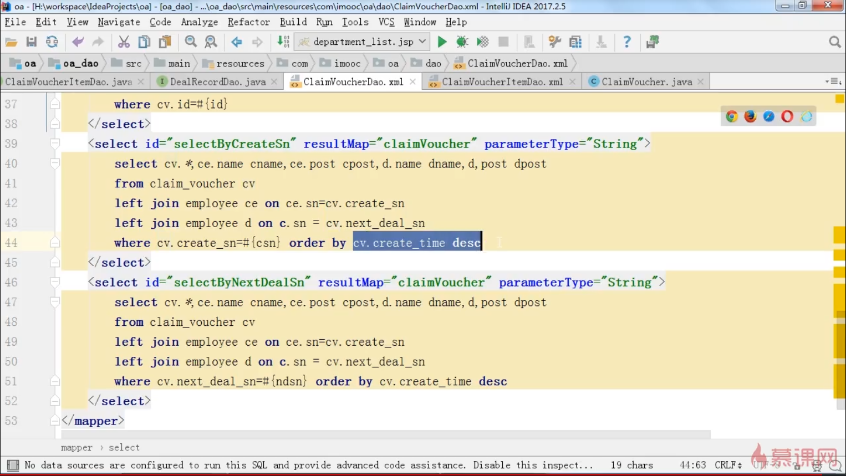This screenshot has width=846, height=476.
Task: Collapse the selectByCreateSn select tag fold
Action: click(55, 144)
